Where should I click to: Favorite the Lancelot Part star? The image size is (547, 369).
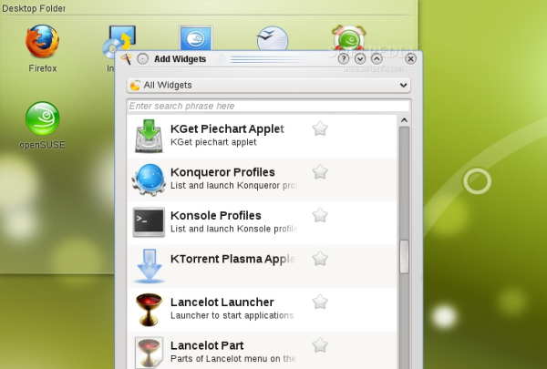click(320, 345)
